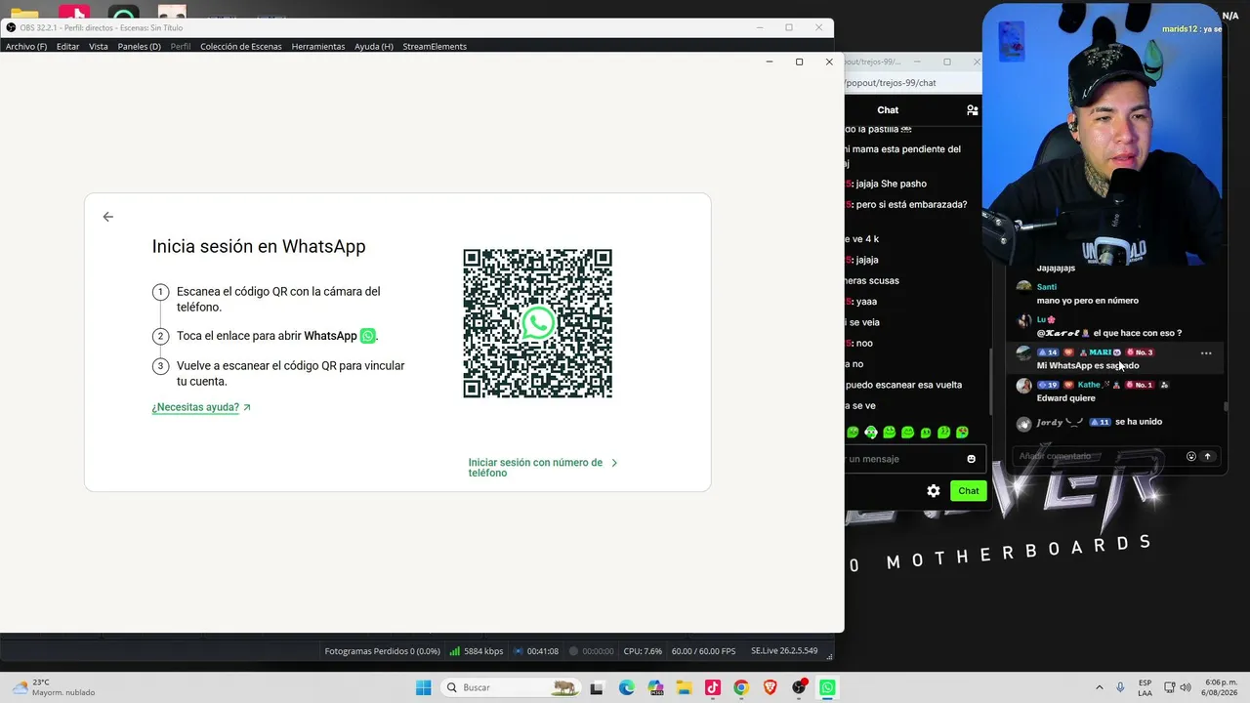Screen dimensions: 1250x703
Task: Open OBS Studio from the taskbar
Action: 799,687
